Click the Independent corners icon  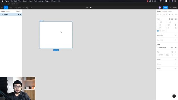click(x=176, y=28)
